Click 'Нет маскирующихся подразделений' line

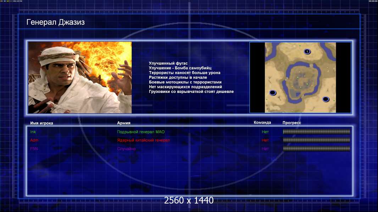click(x=185, y=87)
